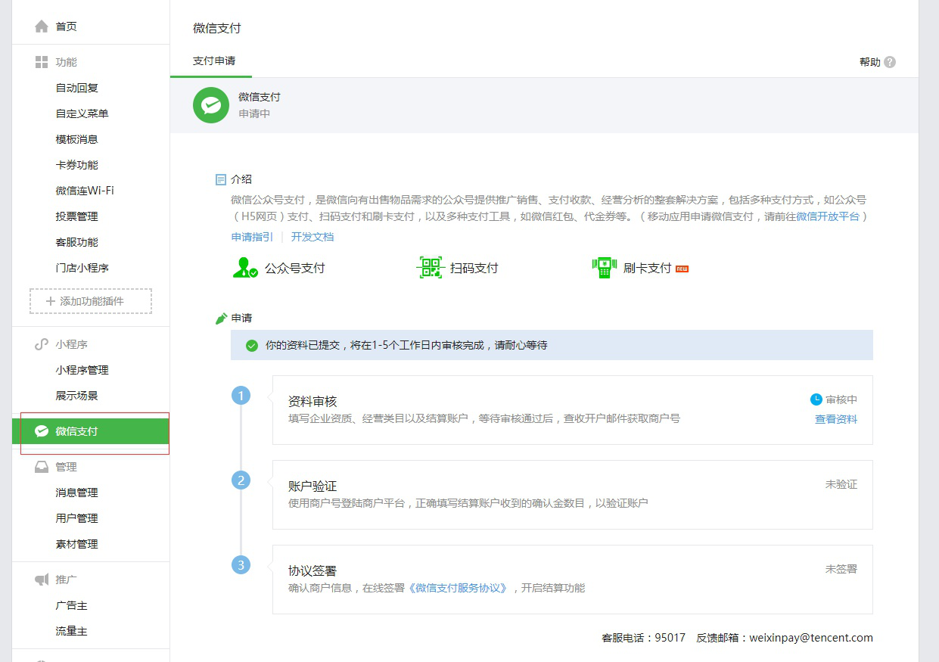Click the 添加功能插件 button
The image size is (939, 662).
pyautogui.click(x=90, y=301)
